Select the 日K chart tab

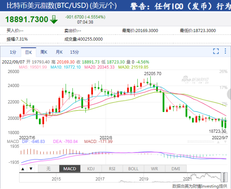pyautogui.click(x=28, y=52)
